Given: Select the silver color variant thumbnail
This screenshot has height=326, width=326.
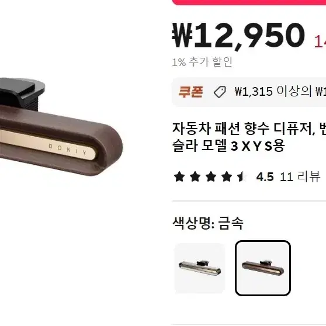Looking at the screenshot, I should [200, 268].
